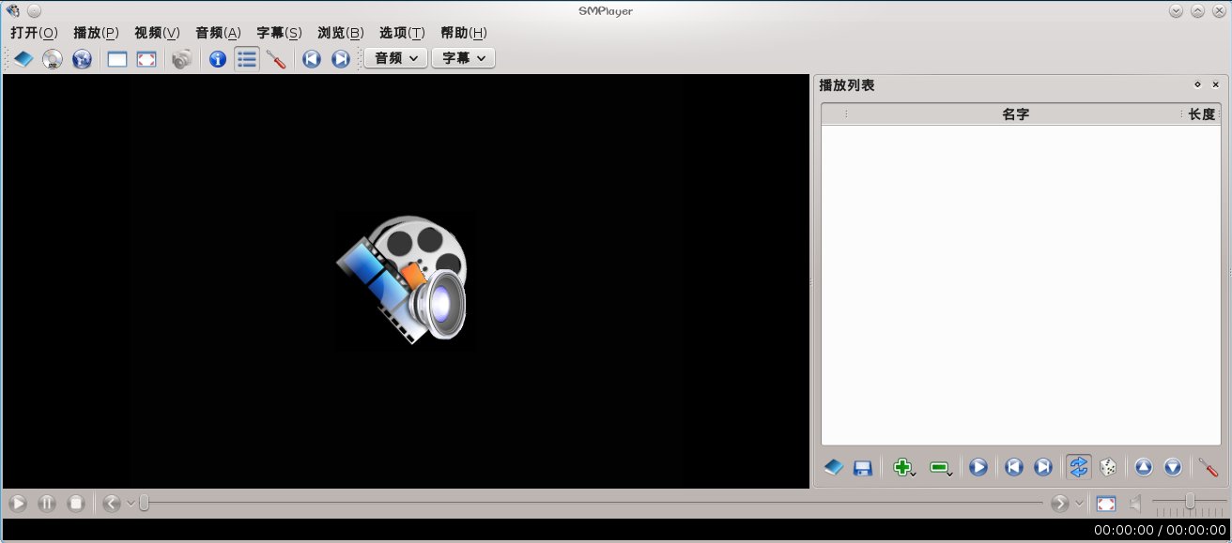Click the 00:00:00 / 00:00:00 time display
This screenshot has width=1232, height=543.
[x=1160, y=531]
